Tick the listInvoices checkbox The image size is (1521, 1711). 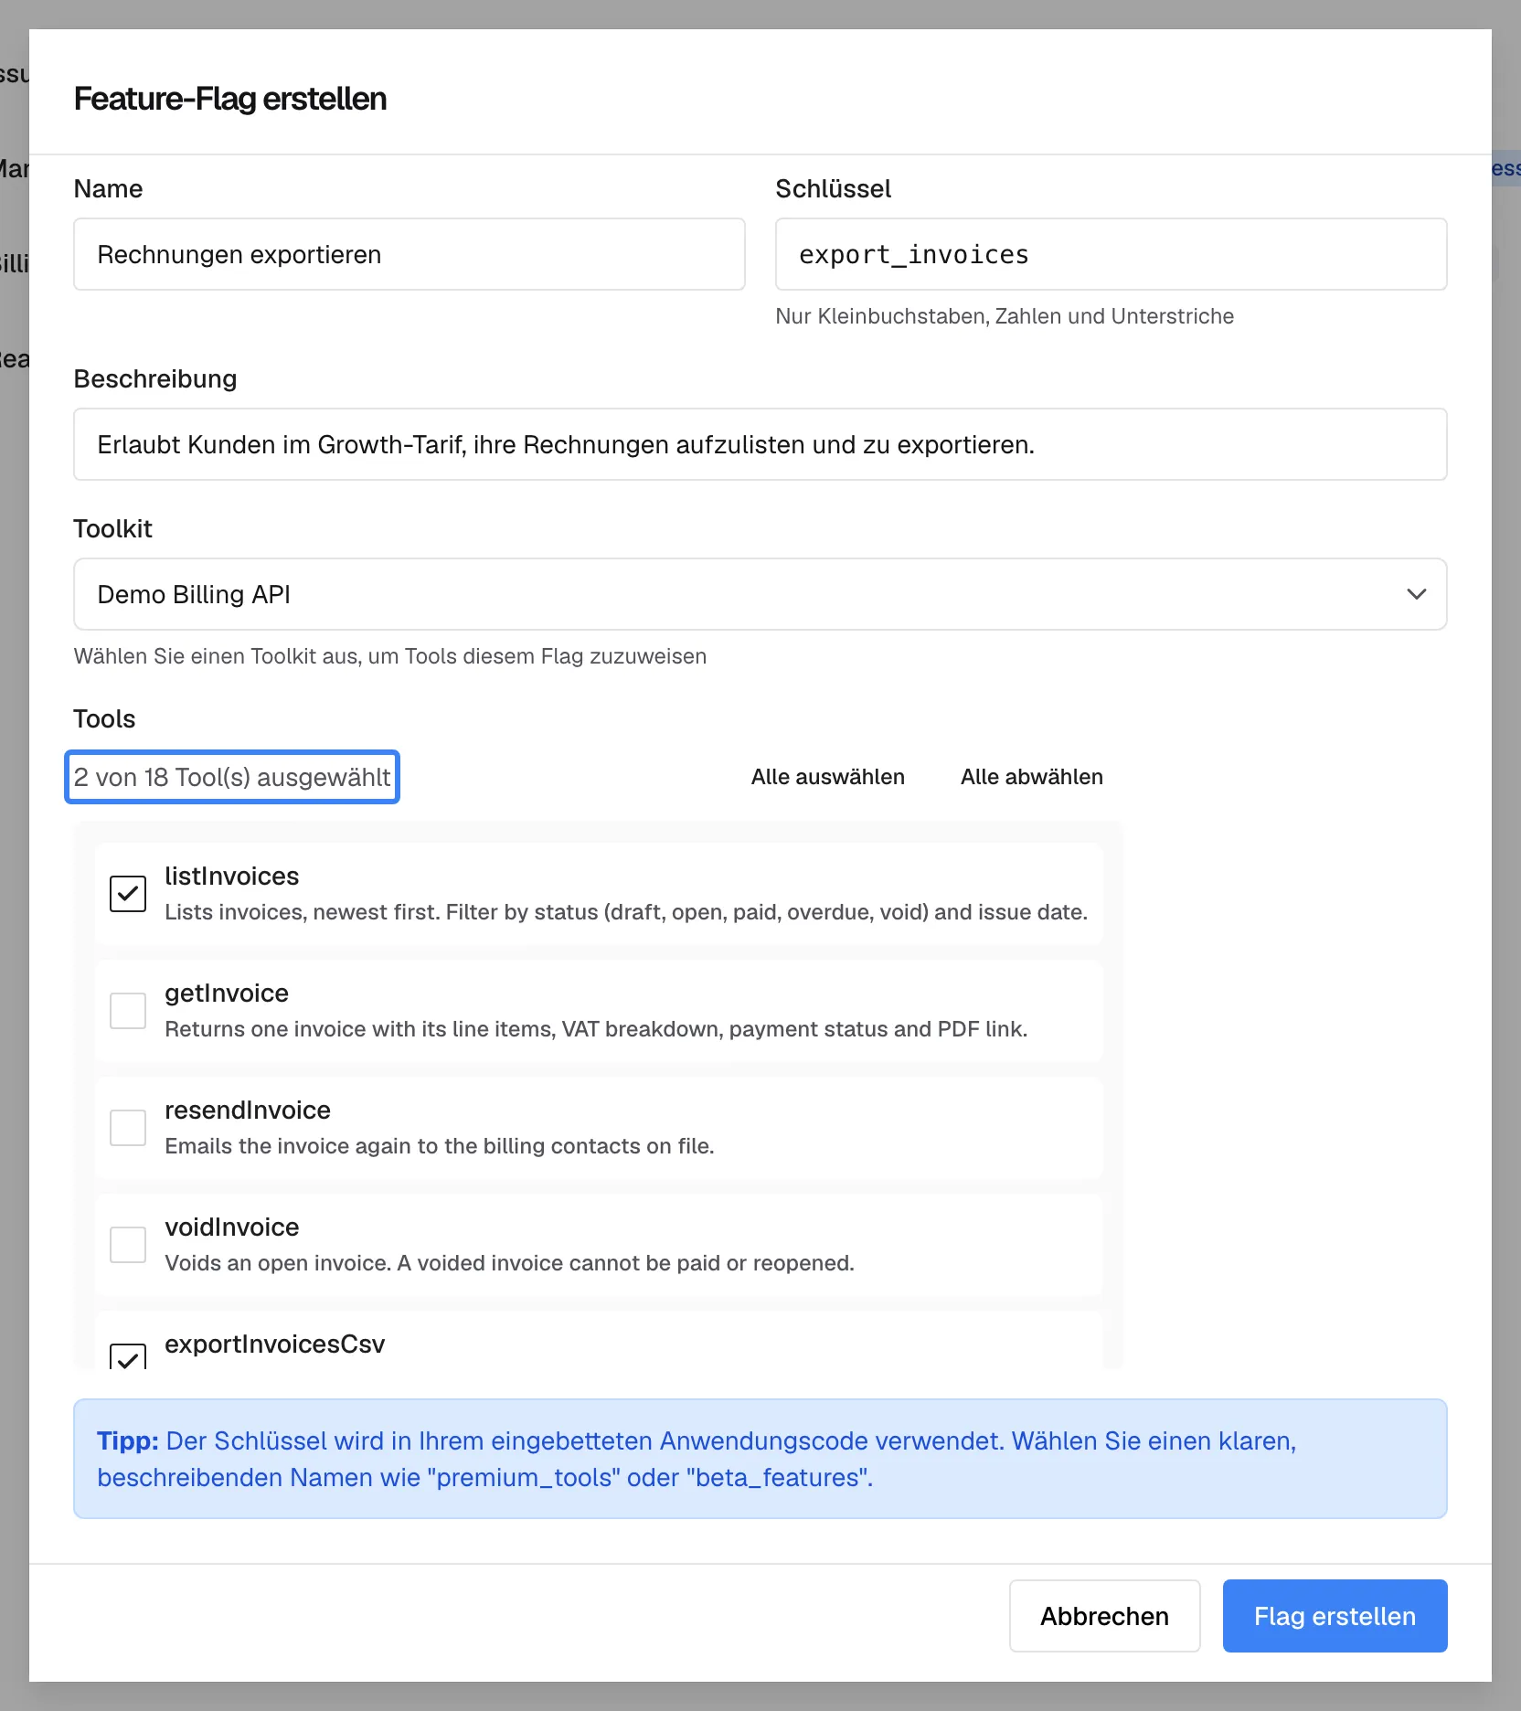128,894
